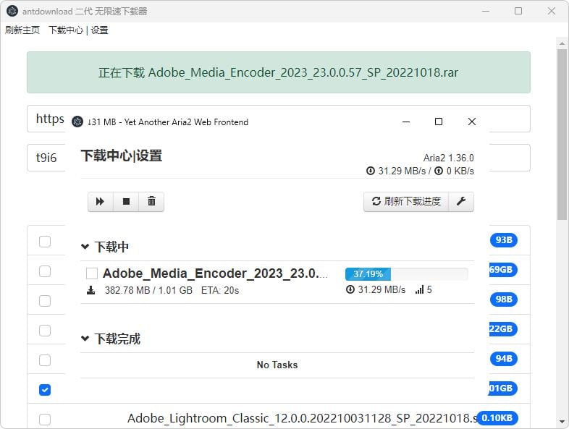Open the Adobe_Media_Encoder_2023_23.0 task name
The width and height of the screenshot is (569, 429).
pos(215,273)
